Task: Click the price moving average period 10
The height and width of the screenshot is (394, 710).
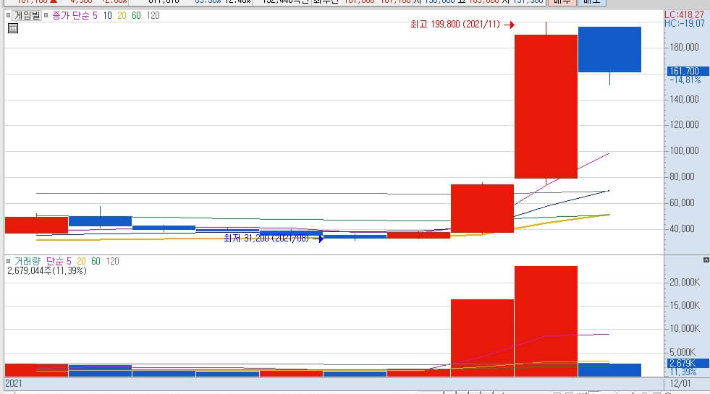Action: click(x=107, y=15)
